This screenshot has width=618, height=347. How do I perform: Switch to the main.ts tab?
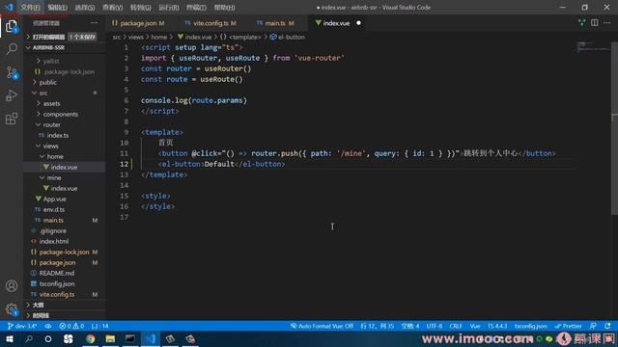point(275,23)
